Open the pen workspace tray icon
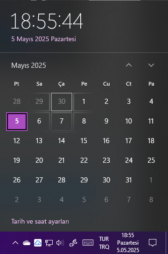Viewport: 168px width, 254px height. tap(73, 243)
